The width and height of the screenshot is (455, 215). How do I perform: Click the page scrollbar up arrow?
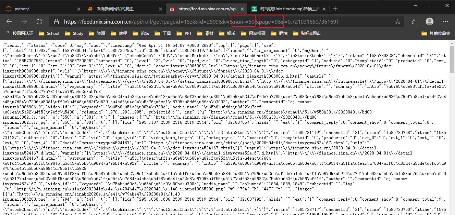(x=452, y=43)
